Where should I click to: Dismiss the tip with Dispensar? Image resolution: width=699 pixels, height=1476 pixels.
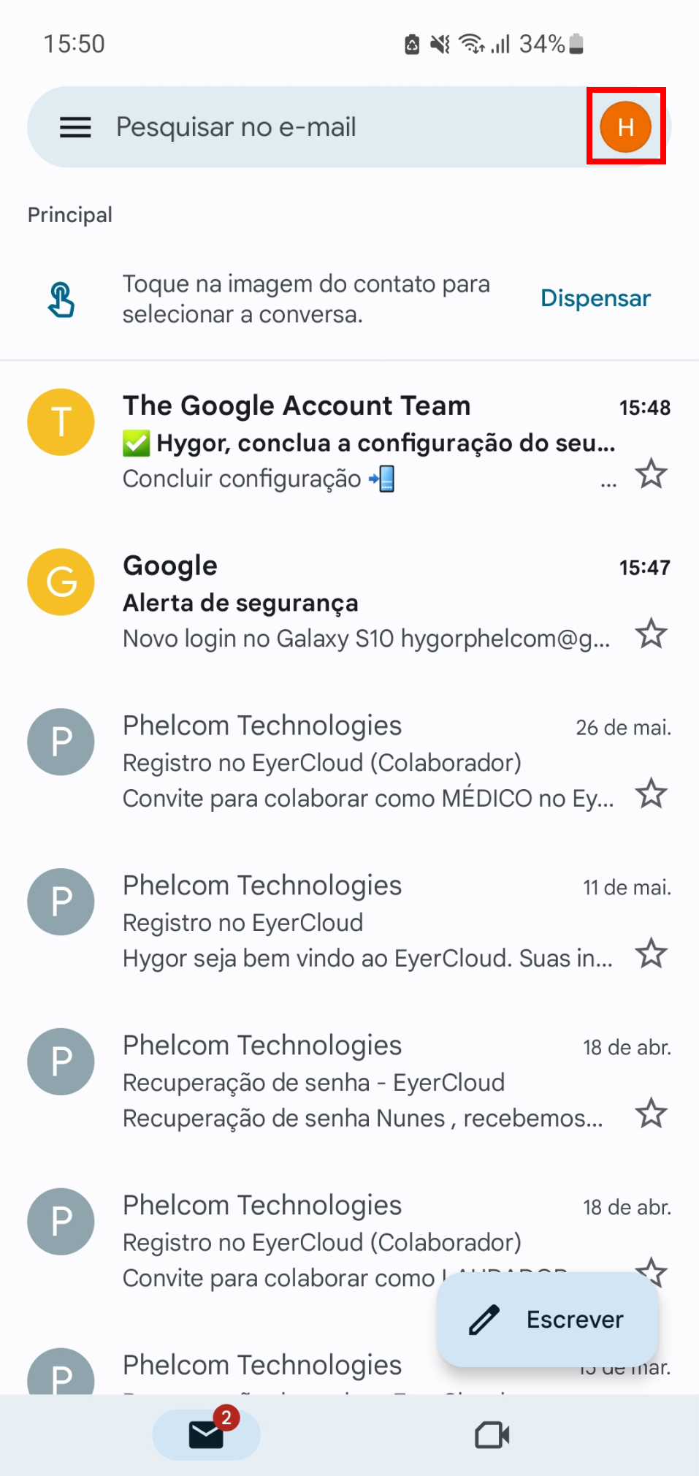click(595, 298)
